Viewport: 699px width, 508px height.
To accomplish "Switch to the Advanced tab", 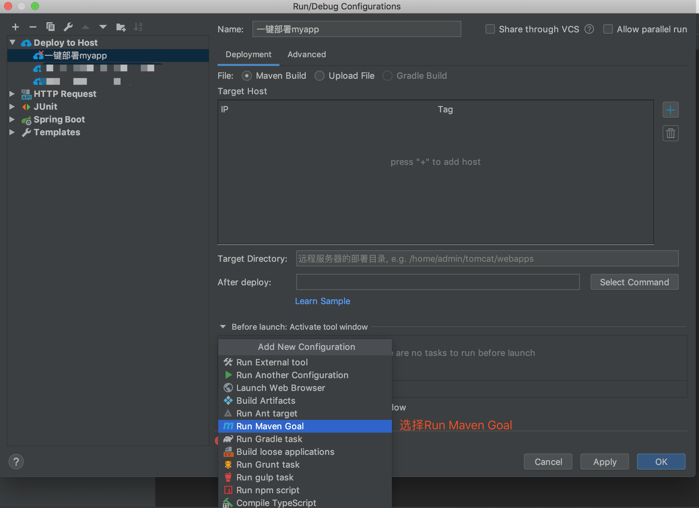I will (x=306, y=55).
